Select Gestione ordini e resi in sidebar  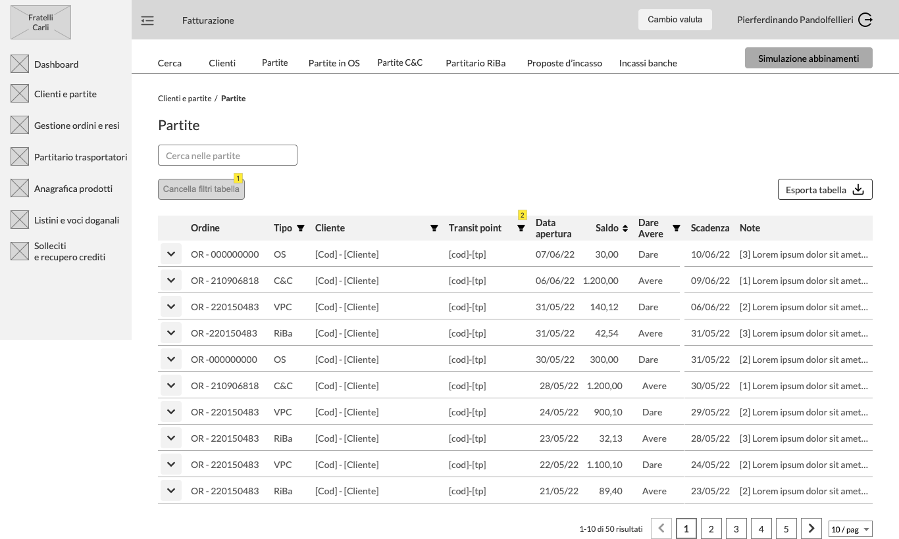(x=76, y=126)
